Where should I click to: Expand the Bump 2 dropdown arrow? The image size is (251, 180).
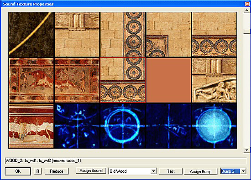click(243, 171)
